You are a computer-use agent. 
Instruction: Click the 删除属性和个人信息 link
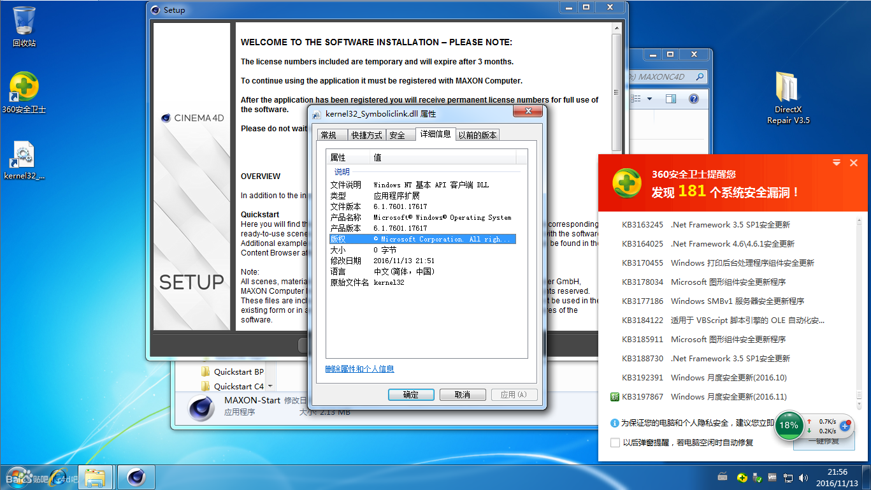(x=359, y=369)
